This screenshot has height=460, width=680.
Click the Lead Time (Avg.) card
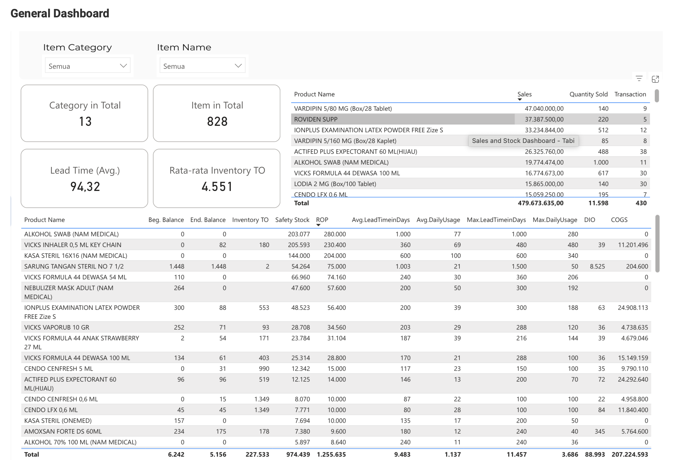85,178
